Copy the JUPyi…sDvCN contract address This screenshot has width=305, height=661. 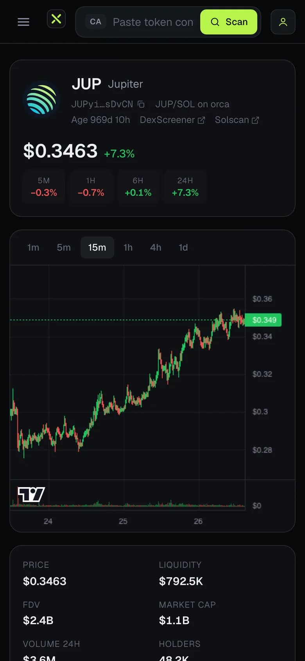(x=141, y=104)
